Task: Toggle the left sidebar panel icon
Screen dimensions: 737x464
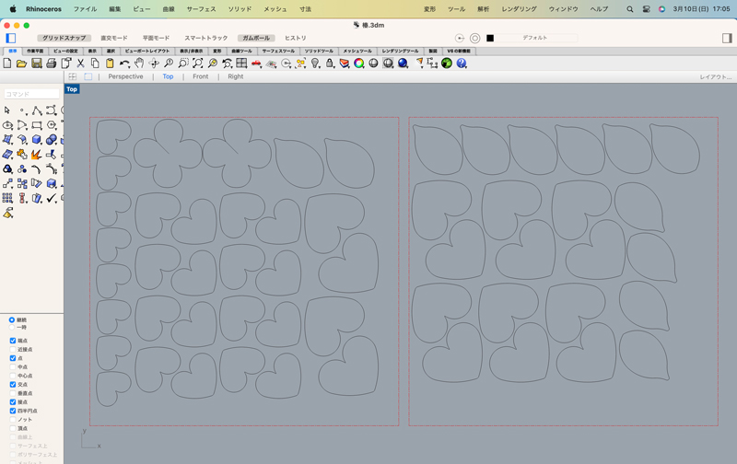Action: (11, 38)
